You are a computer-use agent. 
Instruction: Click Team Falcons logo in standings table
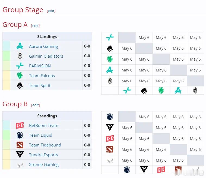tap(20, 76)
